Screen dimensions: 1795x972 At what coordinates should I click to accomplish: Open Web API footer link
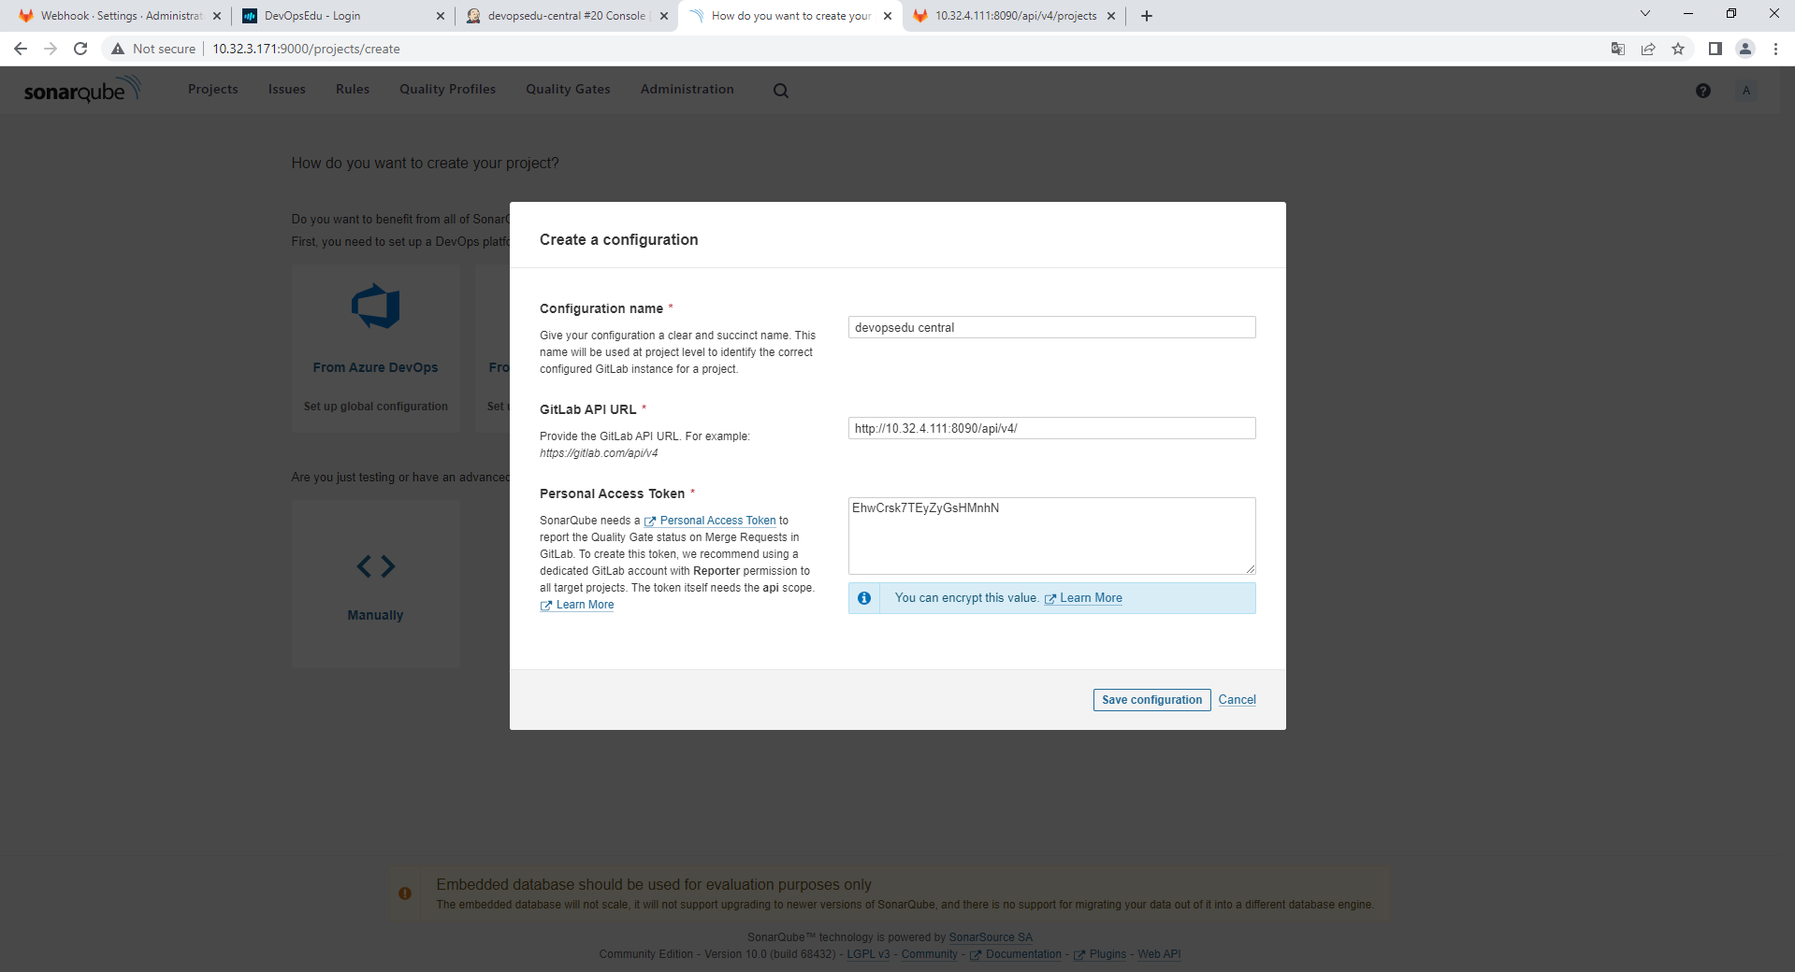click(x=1159, y=954)
